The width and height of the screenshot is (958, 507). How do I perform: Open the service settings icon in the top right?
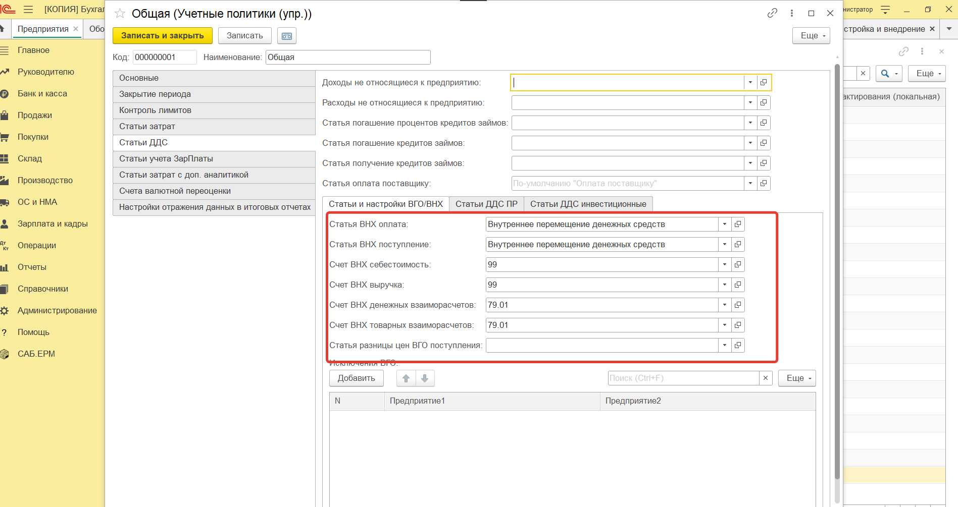pyautogui.click(x=885, y=10)
